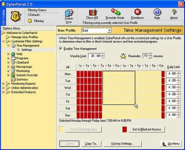Open Manage User Profiles
Viewport: 185px width, 150px height.
click(25, 37)
